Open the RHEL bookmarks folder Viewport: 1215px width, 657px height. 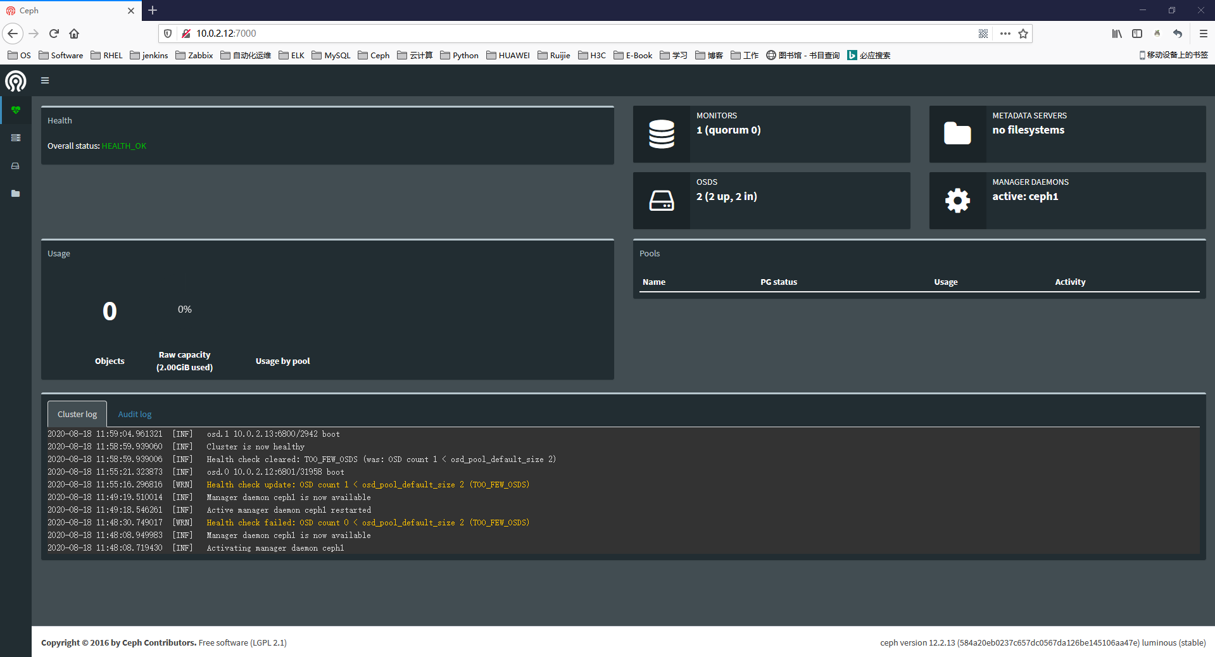coord(107,55)
